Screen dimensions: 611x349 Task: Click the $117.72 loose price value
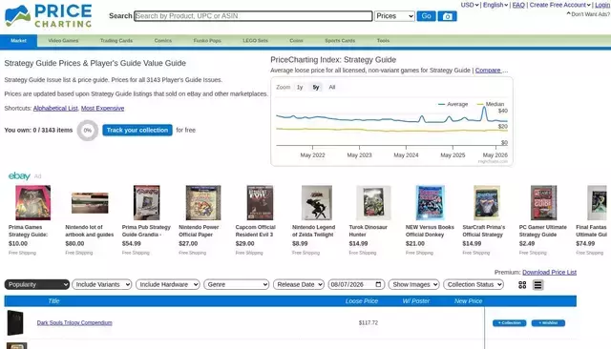pyautogui.click(x=369, y=323)
